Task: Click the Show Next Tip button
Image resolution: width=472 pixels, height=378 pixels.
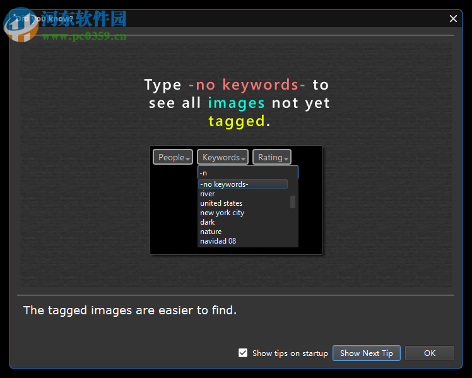Action: coord(367,353)
